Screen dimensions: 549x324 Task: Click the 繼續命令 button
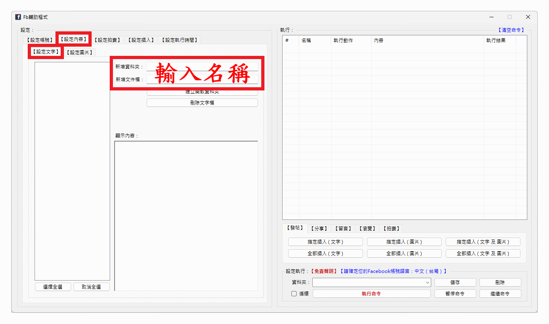500,294
